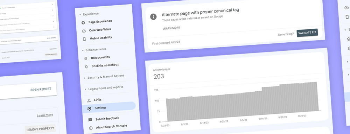Select Breadcrumbs enhancement

pyautogui.click(x=100, y=57)
